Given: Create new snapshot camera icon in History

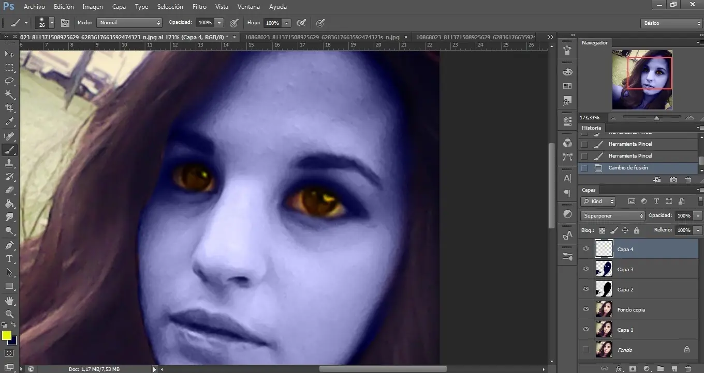Looking at the screenshot, I should [x=673, y=180].
